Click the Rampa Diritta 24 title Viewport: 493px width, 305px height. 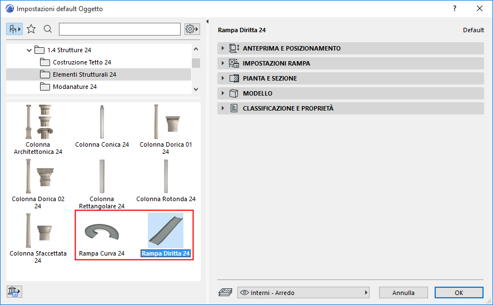pyautogui.click(x=242, y=30)
